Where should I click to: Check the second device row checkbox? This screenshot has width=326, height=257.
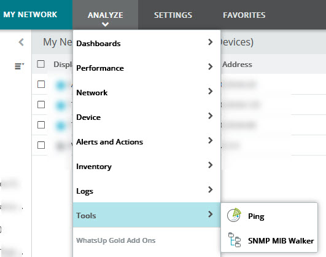[41, 105]
